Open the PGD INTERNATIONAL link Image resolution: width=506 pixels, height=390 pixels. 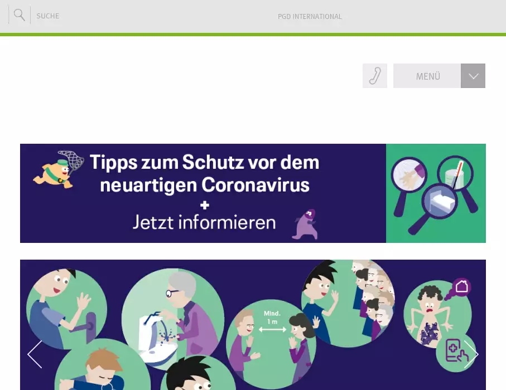point(310,17)
